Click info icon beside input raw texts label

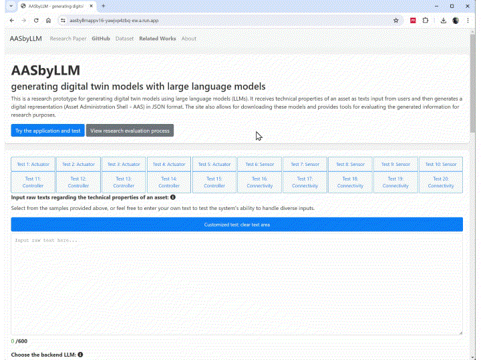tap(173, 197)
